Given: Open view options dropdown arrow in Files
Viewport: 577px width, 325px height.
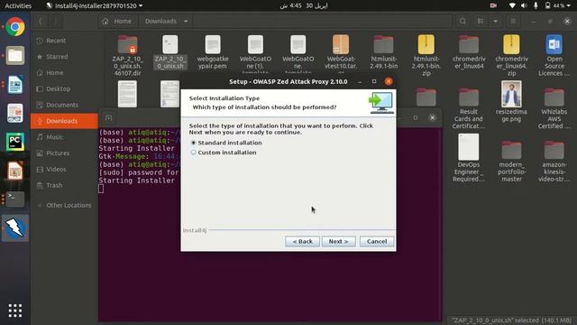Looking at the screenshot, I should (x=495, y=22).
